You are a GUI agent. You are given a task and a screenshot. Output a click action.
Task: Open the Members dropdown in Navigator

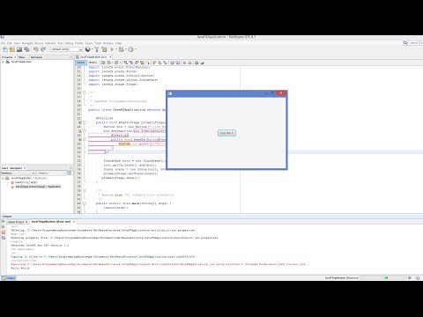(19, 173)
